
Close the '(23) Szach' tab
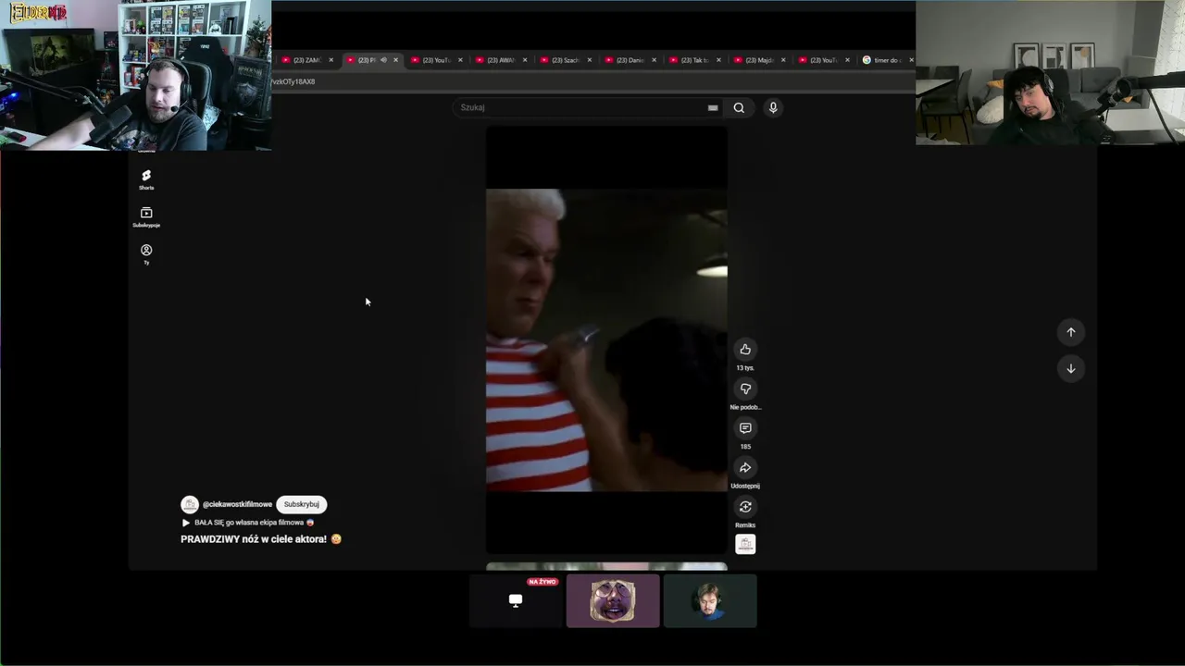[x=590, y=60]
